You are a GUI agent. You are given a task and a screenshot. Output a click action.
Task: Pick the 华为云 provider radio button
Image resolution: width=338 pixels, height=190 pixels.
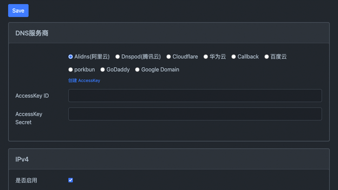tap(206, 57)
